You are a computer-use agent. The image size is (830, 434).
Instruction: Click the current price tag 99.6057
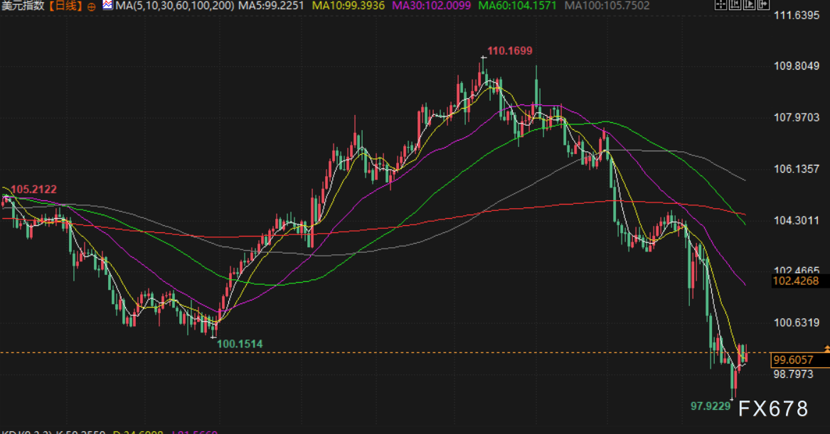pyautogui.click(x=794, y=360)
